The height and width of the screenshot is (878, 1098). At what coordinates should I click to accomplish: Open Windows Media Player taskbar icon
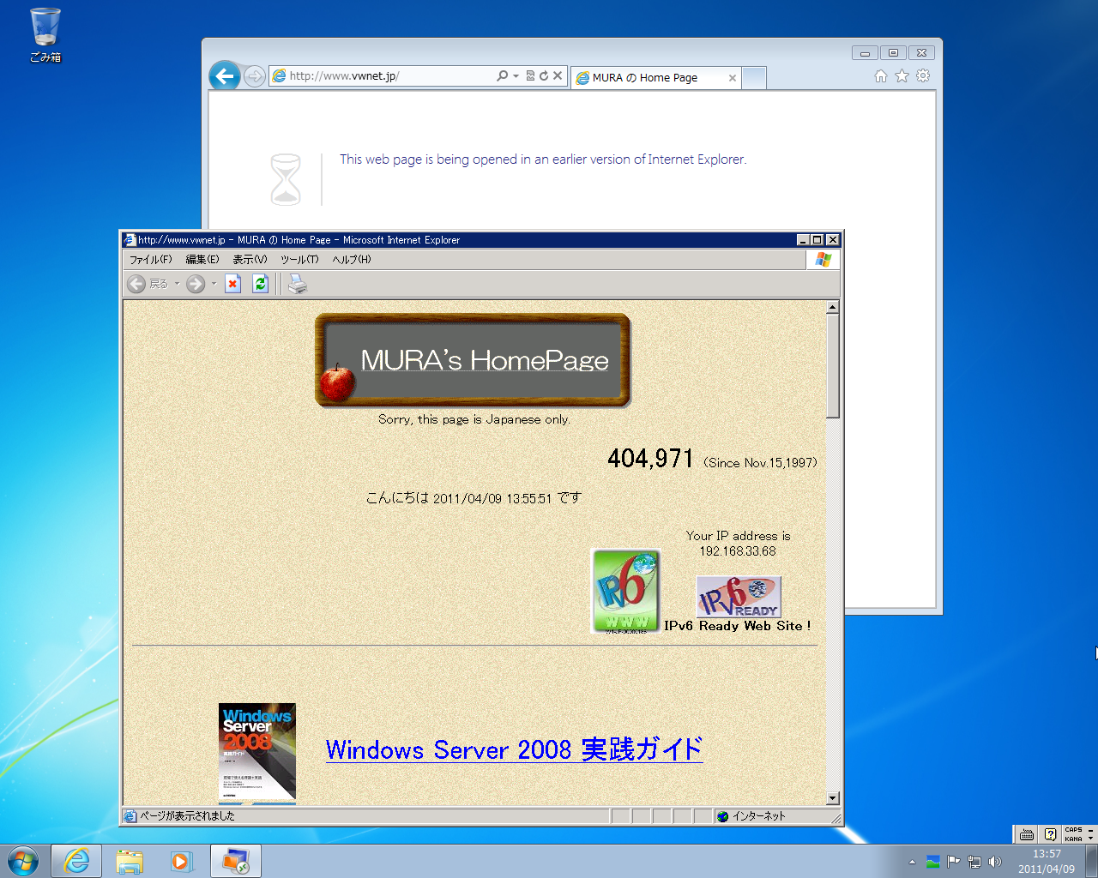pos(182,861)
